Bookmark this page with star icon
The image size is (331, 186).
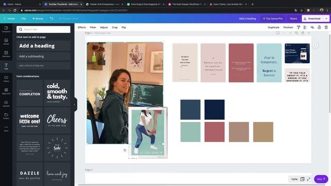pos(302,10)
